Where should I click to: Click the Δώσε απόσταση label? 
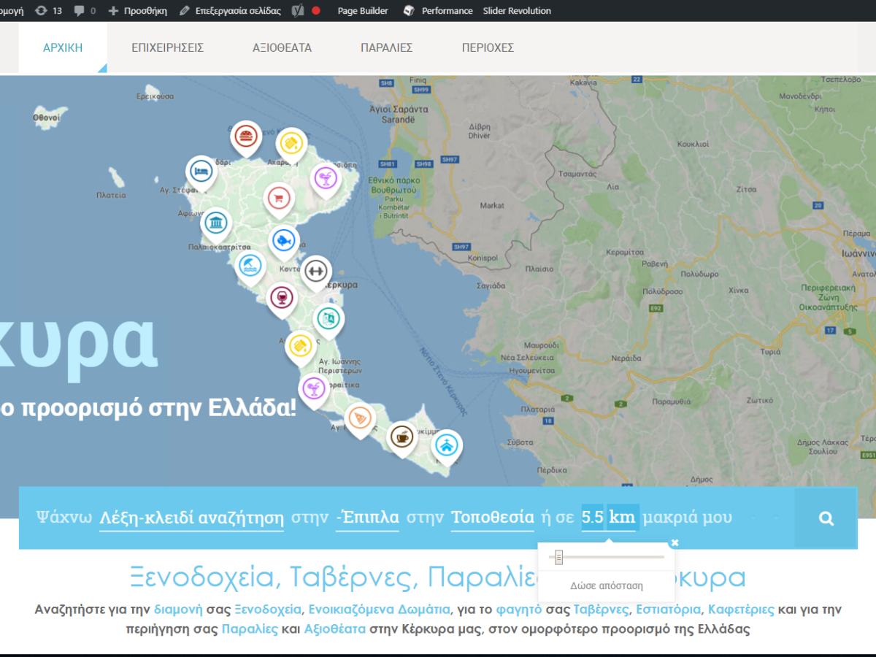click(606, 585)
